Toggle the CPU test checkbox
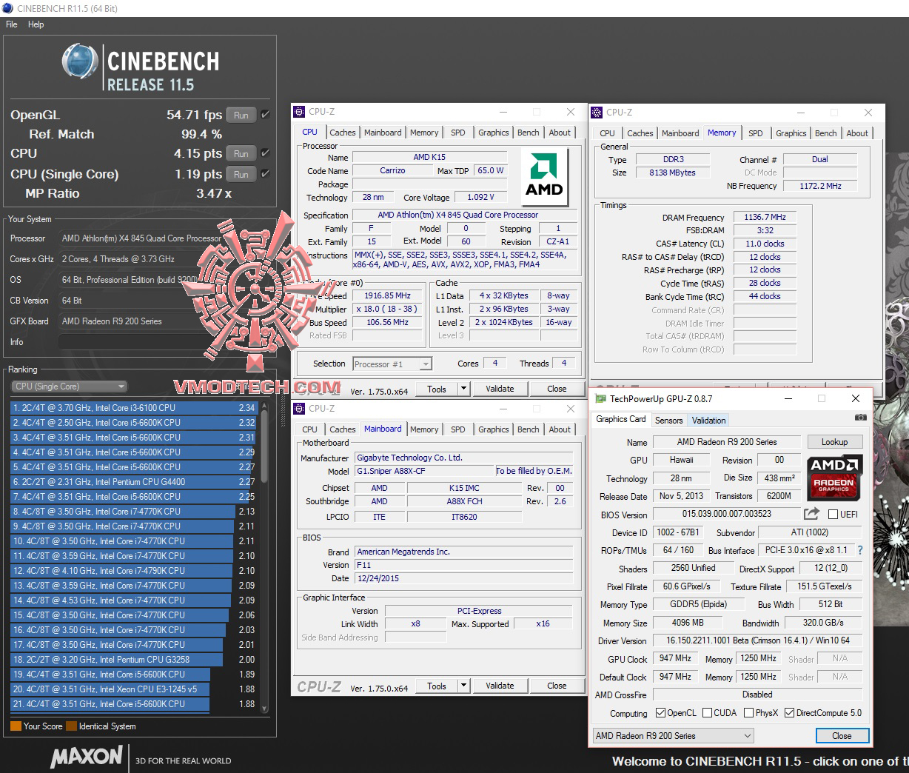 tap(265, 153)
